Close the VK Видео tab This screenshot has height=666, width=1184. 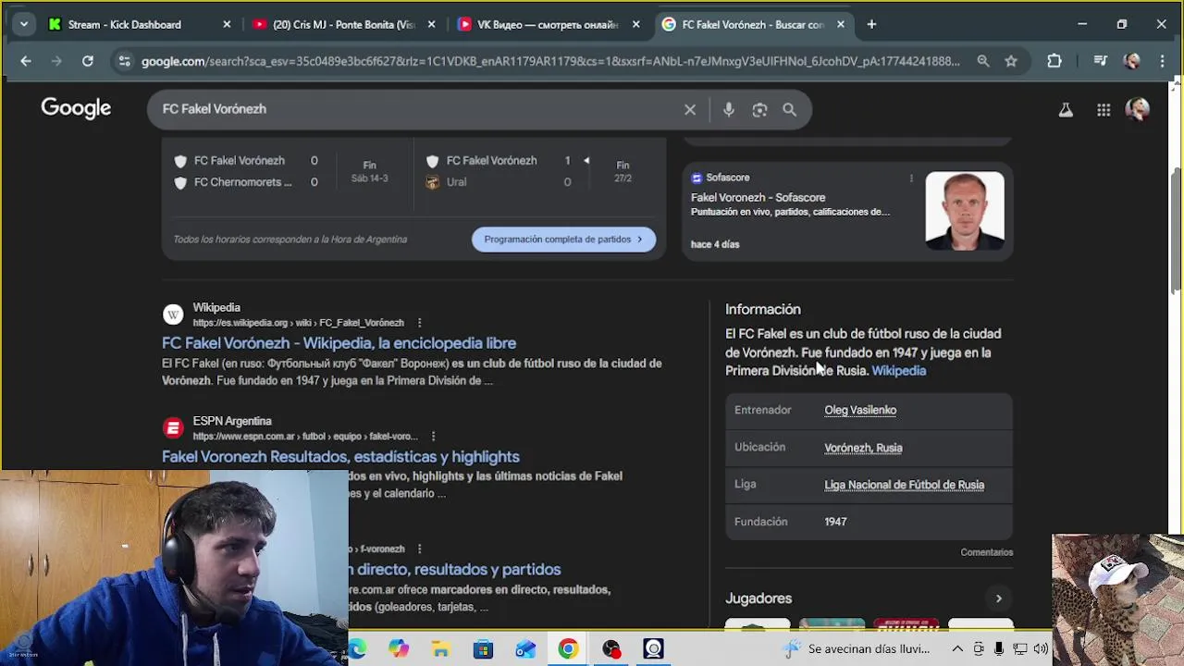(x=635, y=25)
